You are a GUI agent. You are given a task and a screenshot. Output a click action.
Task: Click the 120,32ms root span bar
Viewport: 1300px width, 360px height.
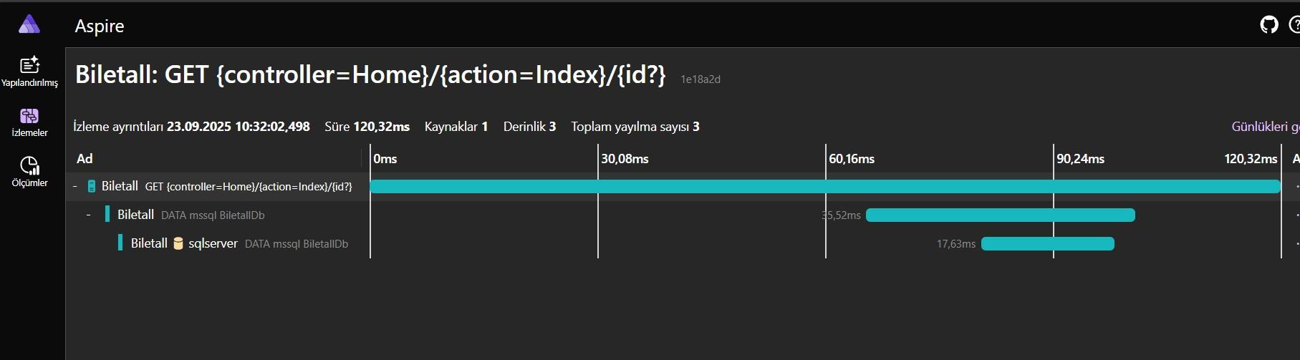pos(824,187)
